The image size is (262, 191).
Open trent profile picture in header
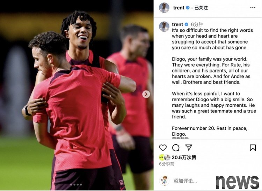click(x=164, y=8)
